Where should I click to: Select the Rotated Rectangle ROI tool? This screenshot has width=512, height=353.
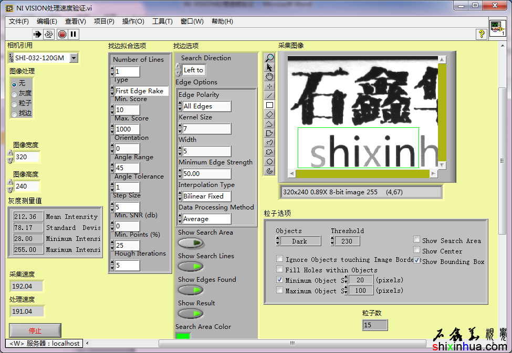[x=269, y=114]
